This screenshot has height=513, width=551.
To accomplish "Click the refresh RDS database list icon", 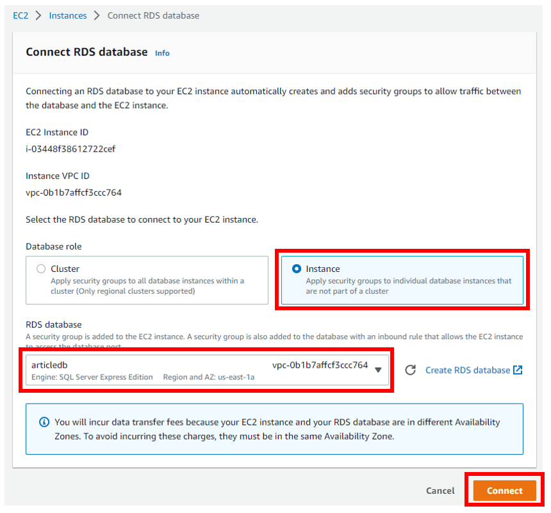I will pos(411,370).
